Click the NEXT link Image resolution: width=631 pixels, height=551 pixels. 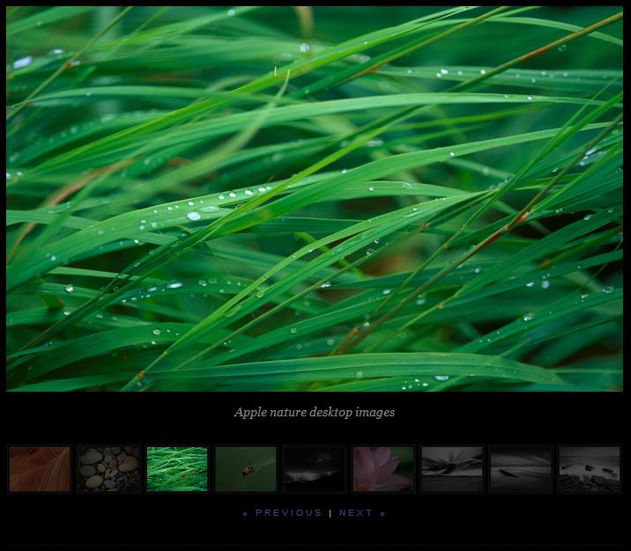point(356,513)
